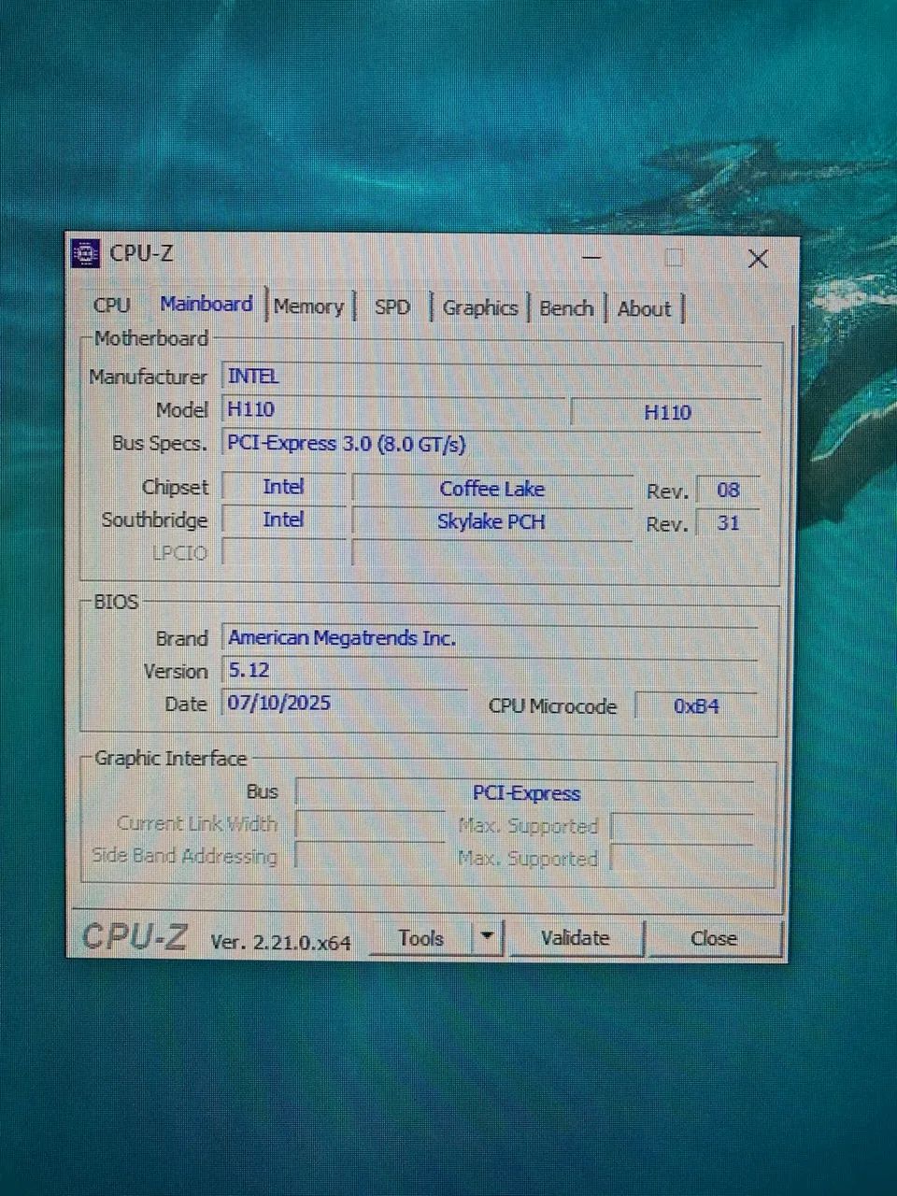Click the Current Link Width field

coord(370,824)
